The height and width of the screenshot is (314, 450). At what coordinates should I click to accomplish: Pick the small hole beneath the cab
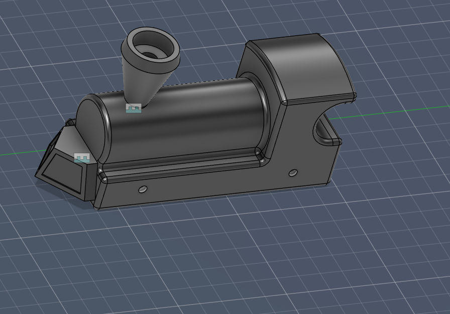pyautogui.click(x=293, y=173)
